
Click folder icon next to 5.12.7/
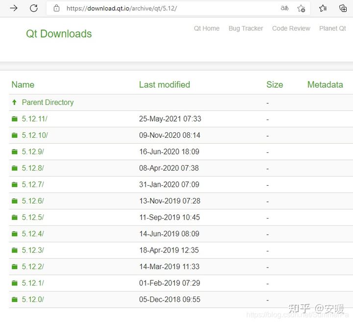(14, 185)
